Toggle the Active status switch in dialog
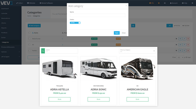The width and height of the screenshot is (196, 109). [75, 23]
